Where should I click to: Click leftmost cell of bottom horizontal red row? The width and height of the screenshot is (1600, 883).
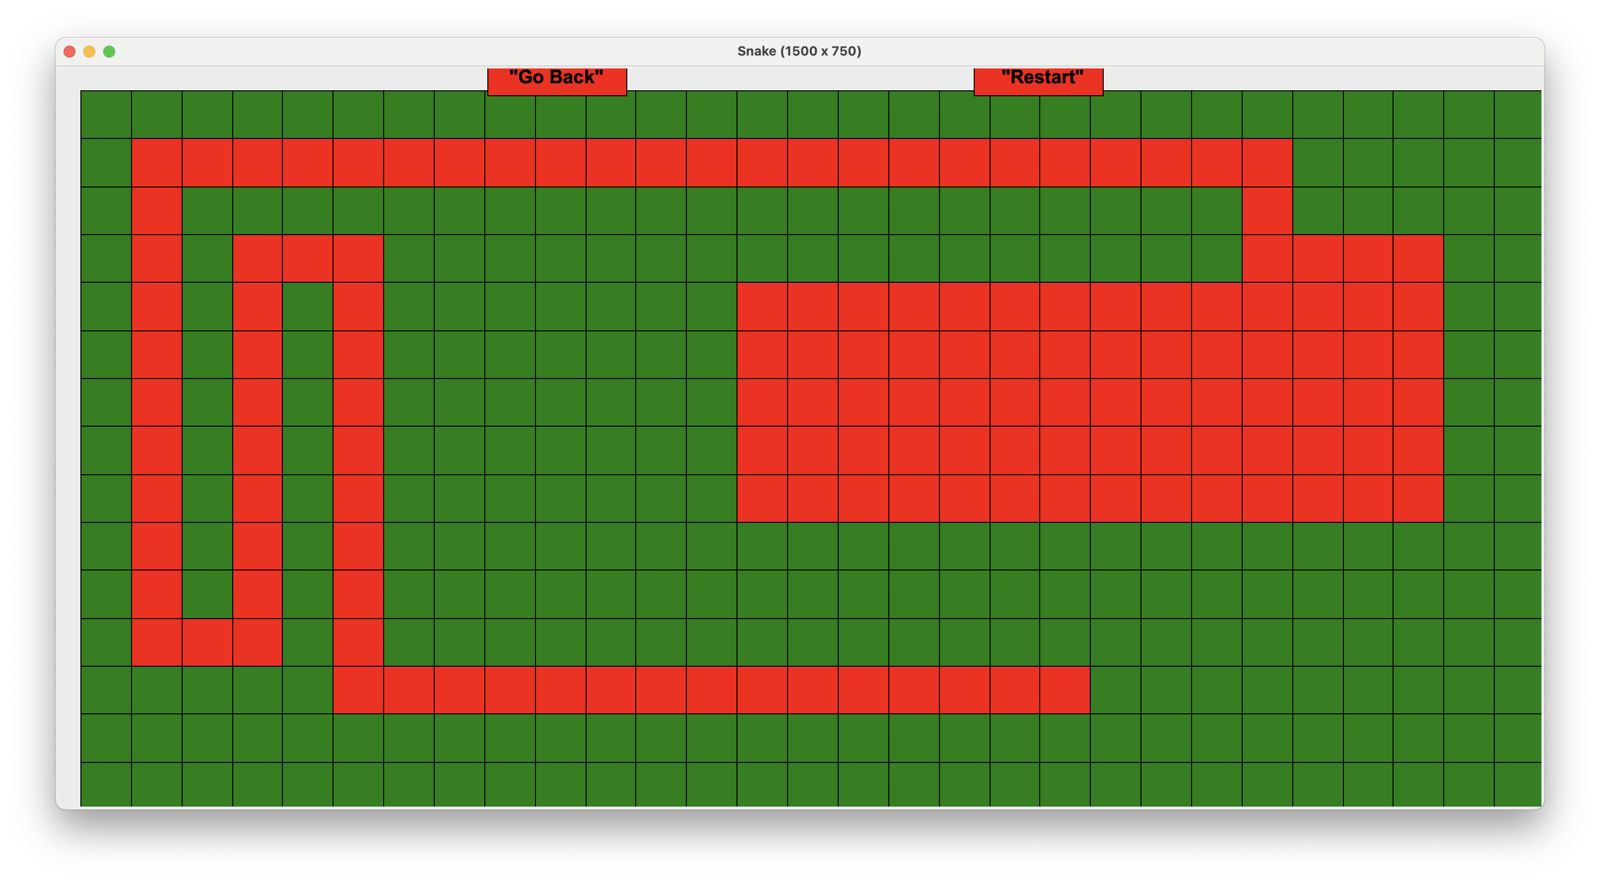pos(358,690)
